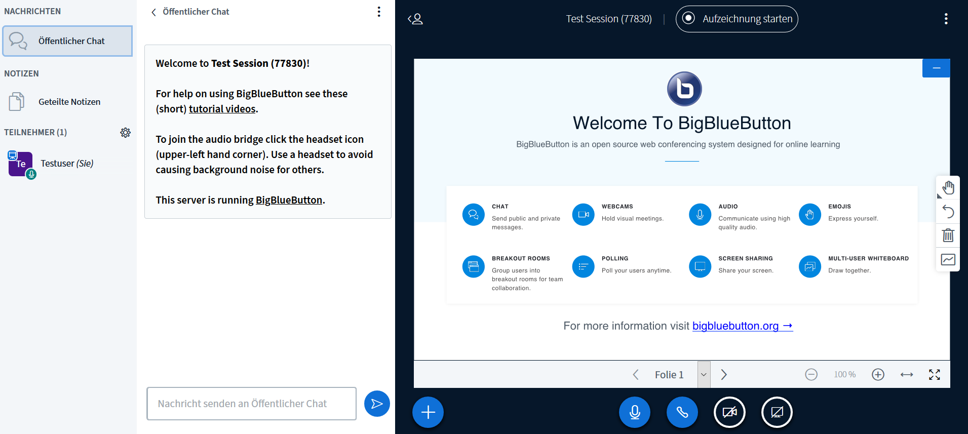Leave audio with phone button

pos(682,412)
